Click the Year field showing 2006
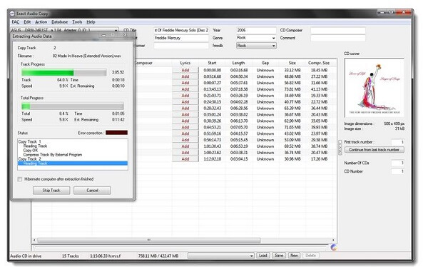 (x=256, y=30)
